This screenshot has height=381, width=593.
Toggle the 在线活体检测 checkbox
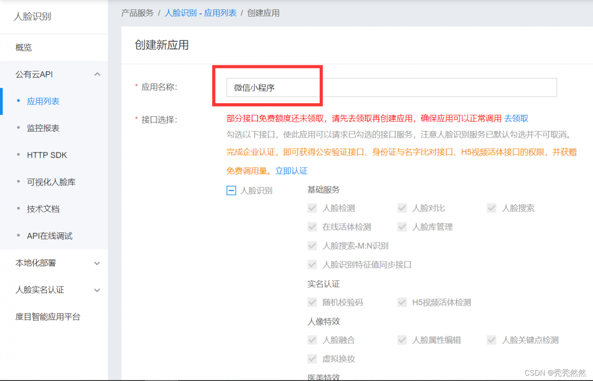click(x=312, y=227)
